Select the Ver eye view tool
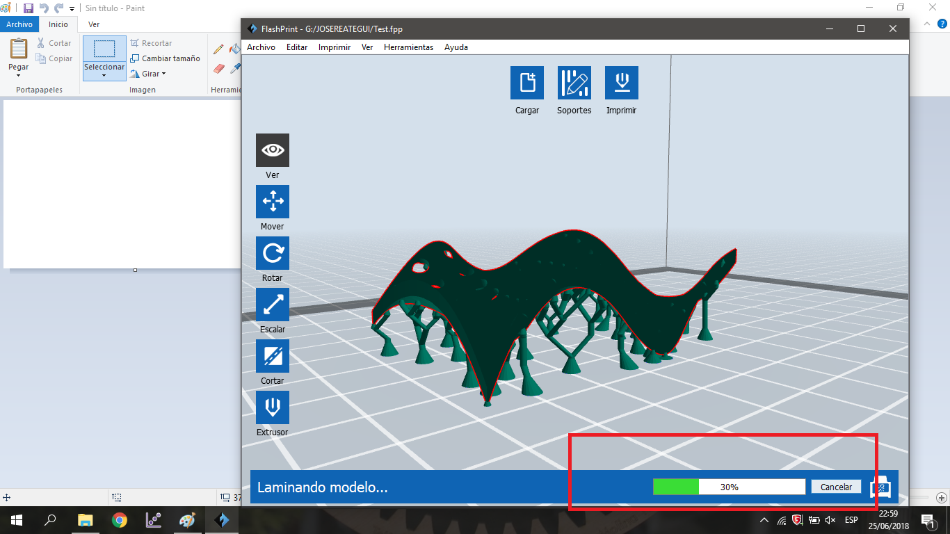 273,150
